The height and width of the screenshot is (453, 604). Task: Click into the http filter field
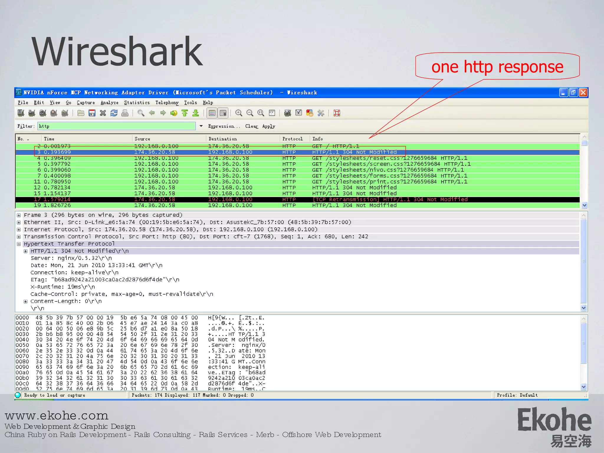pyautogui.click(x=116, y=126)
